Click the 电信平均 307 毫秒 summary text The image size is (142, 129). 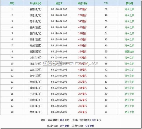[58, 126]
